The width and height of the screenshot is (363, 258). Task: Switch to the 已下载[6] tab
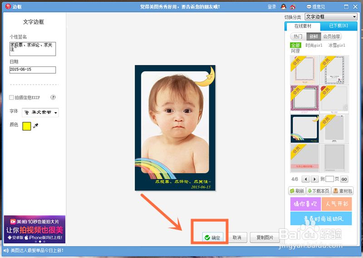pyautogui.click(x=338, y=26)
